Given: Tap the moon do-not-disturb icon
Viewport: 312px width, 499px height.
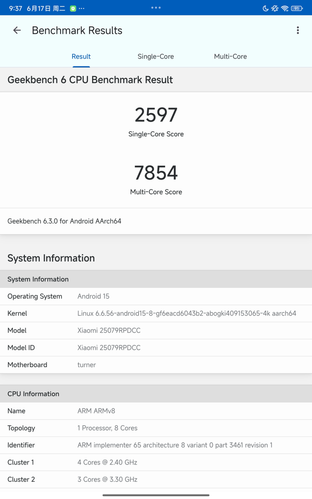Looking at the screenshot, I should [265, 8].
